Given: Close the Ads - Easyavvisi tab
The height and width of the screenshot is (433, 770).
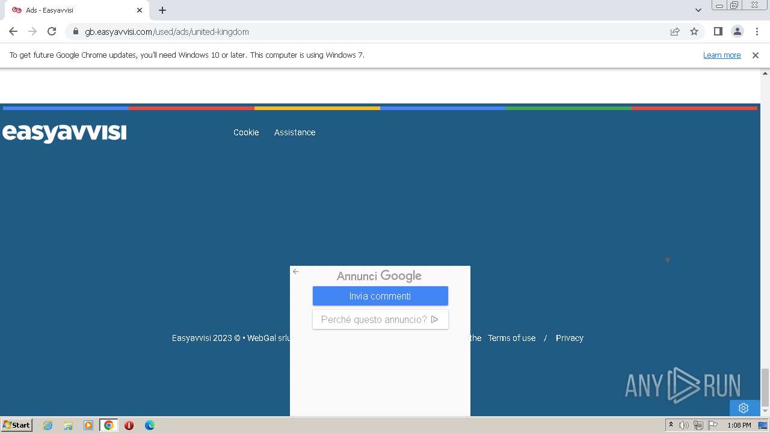Looking at the screenshot, I should (140, 10).
